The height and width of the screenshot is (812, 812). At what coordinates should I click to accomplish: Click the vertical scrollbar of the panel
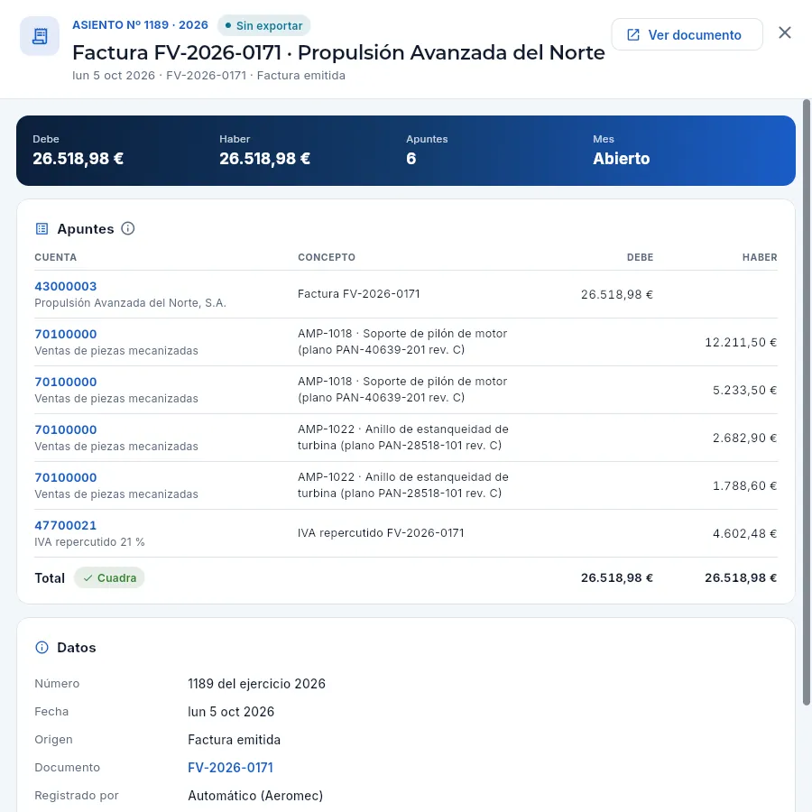807,401
